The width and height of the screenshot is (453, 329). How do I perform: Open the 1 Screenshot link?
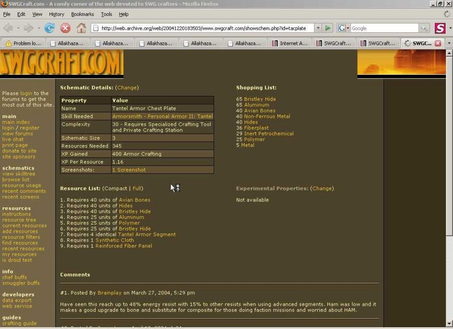click(x=129, y=170)
